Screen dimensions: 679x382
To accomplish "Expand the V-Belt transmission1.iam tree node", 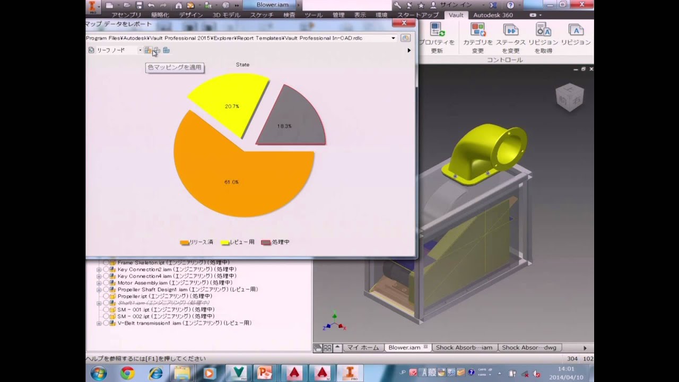I will [99, 323].
